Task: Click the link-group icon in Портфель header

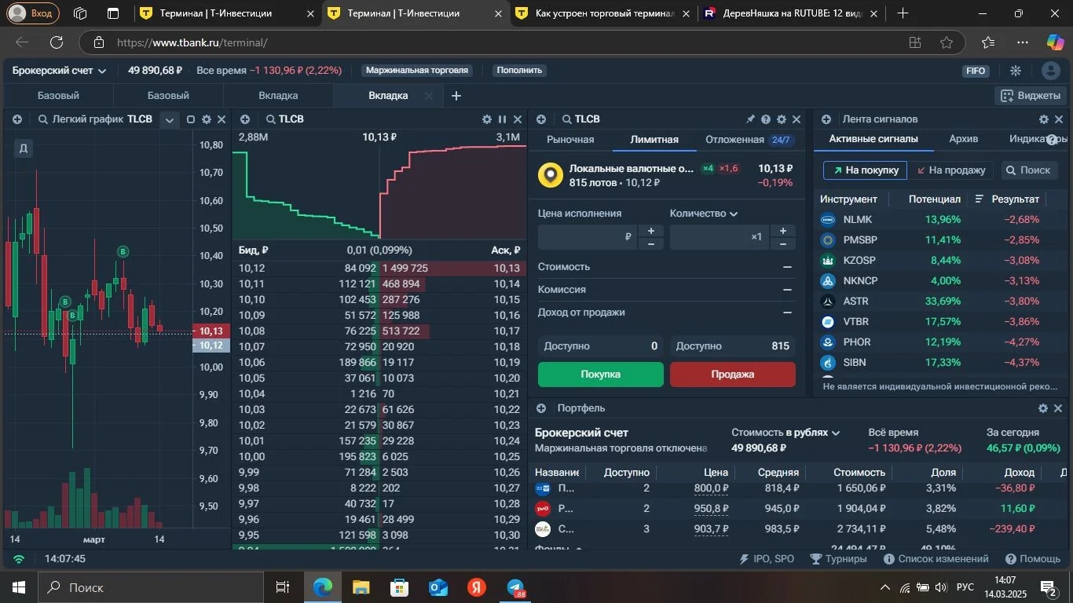Action: tap(541, 408)
